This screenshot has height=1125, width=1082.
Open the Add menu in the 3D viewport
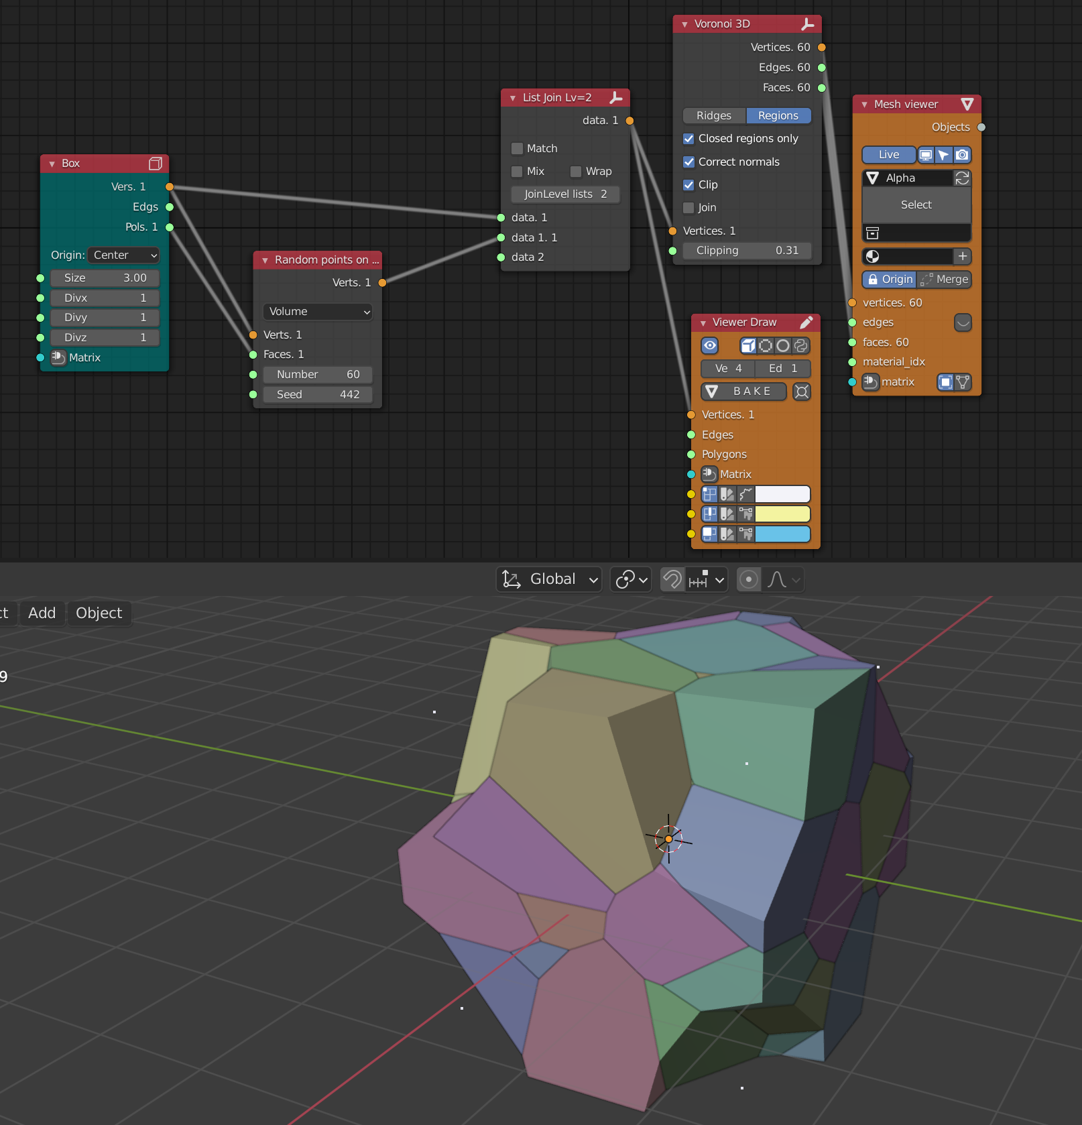(42, 613)
